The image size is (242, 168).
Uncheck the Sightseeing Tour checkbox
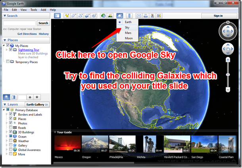coord(11,50)
